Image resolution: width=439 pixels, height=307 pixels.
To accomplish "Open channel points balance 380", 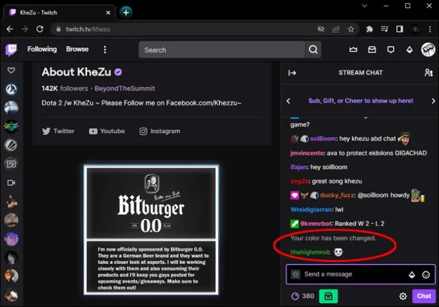I will (303, 296).
